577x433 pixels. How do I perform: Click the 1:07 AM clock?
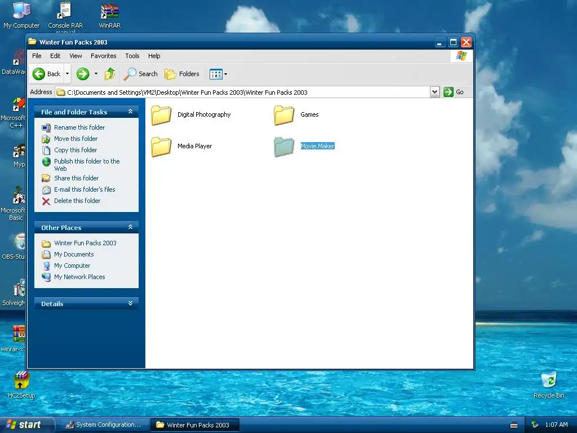tap(556, 425)
